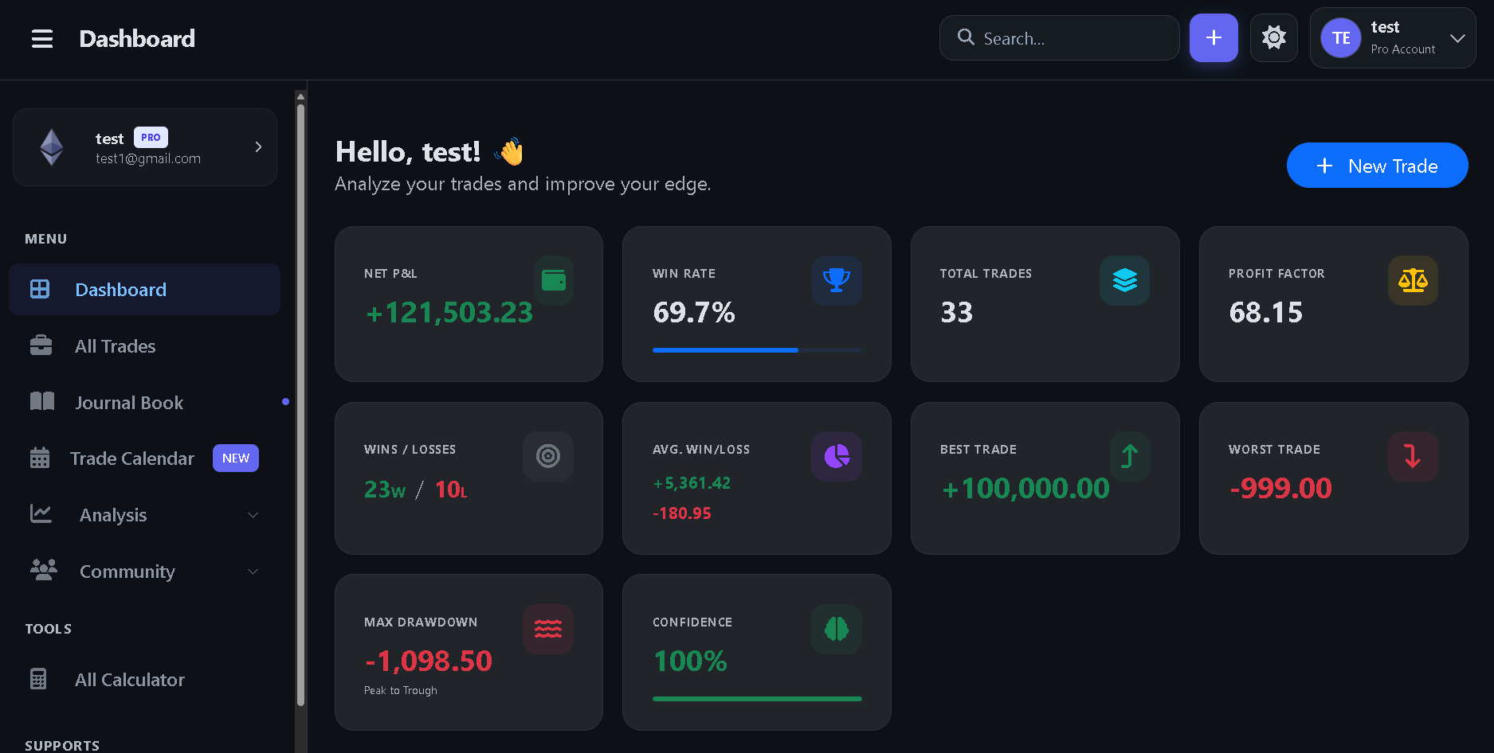Click the Best Trade up arrow icon
Viewport: 1494px width, 753px height.
(x=1130, y=456)
